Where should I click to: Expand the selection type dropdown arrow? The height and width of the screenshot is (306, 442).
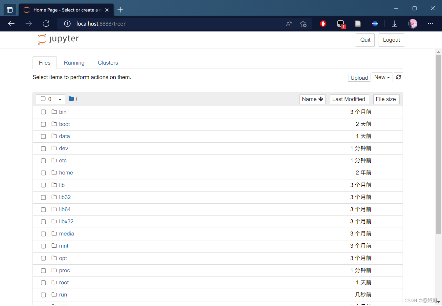(x=60, y=99)
